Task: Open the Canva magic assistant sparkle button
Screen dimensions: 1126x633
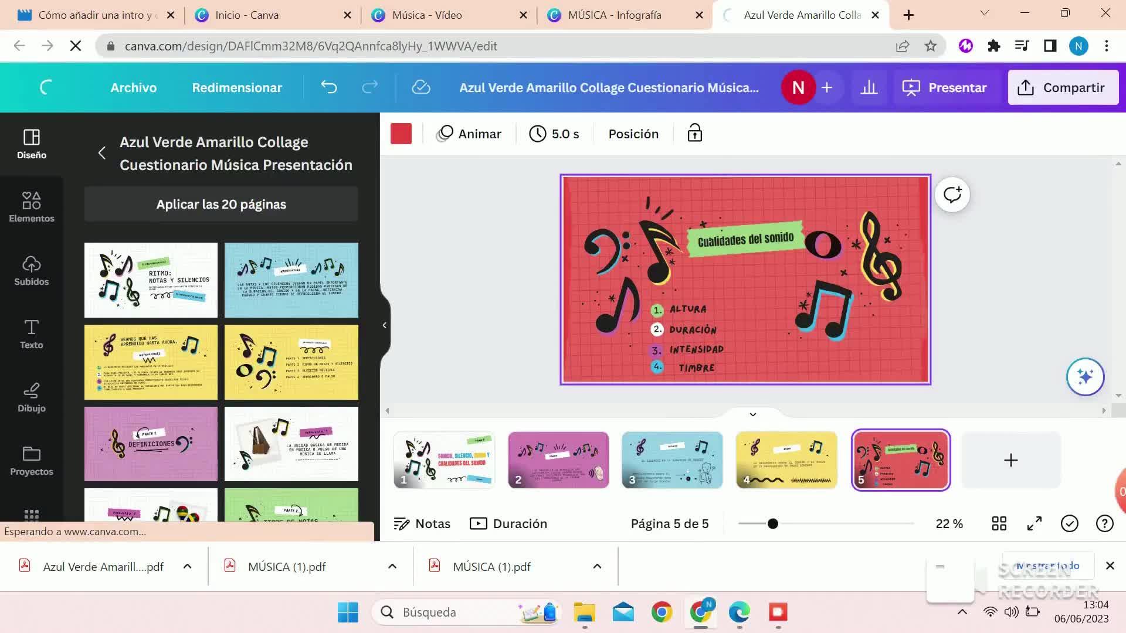Action: click(x=1084, y=377)
